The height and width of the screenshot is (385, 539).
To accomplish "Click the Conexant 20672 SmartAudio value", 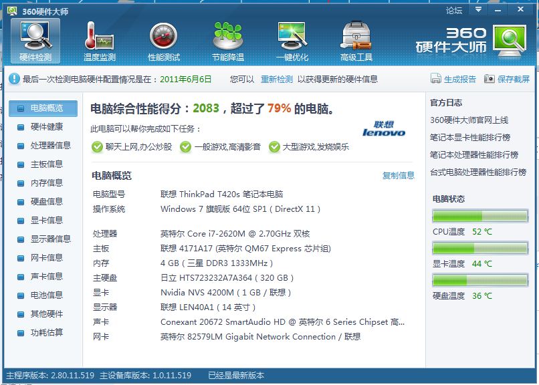I will coord(283,322).
